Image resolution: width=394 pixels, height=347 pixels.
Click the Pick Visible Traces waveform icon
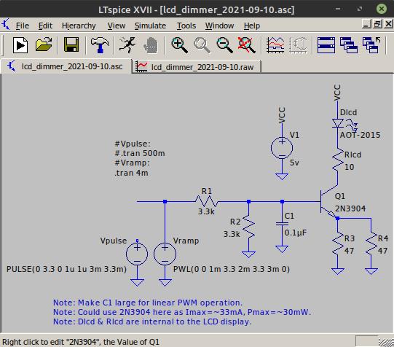click(275, 45)
